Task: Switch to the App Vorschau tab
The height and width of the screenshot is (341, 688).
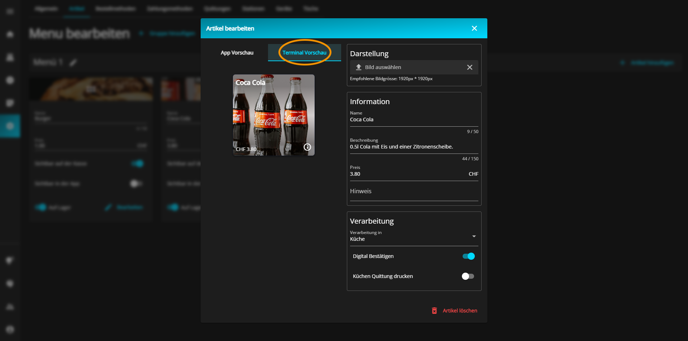Action: [237, 53]
